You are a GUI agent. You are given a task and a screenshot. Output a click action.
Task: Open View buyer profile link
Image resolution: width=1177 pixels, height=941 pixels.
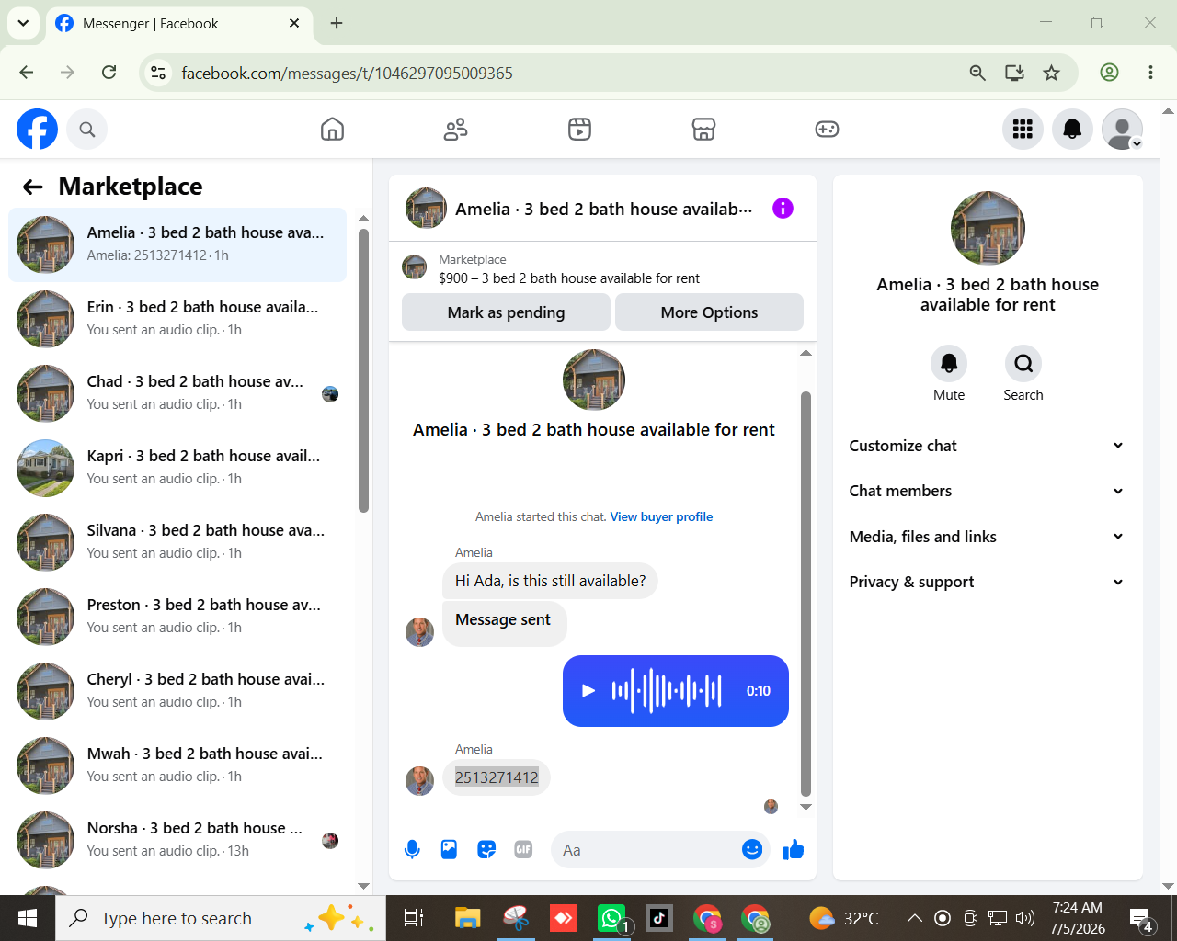tap(661, 516)
